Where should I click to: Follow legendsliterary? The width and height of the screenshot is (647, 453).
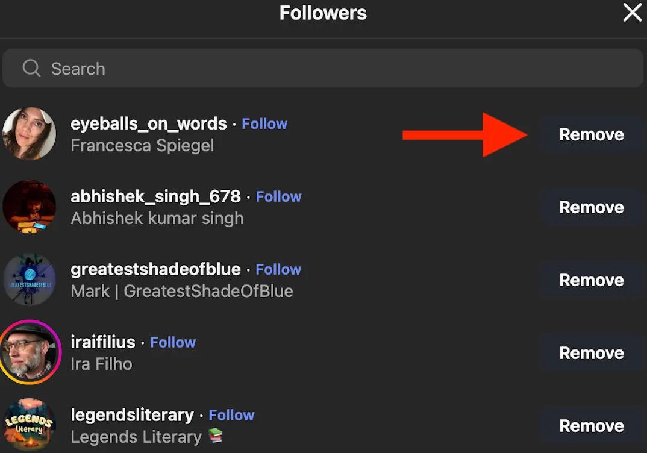point(231,415)
